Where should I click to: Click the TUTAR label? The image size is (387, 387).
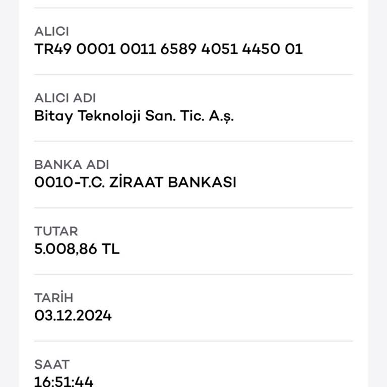pyautogui.click(x=56, y=231)
